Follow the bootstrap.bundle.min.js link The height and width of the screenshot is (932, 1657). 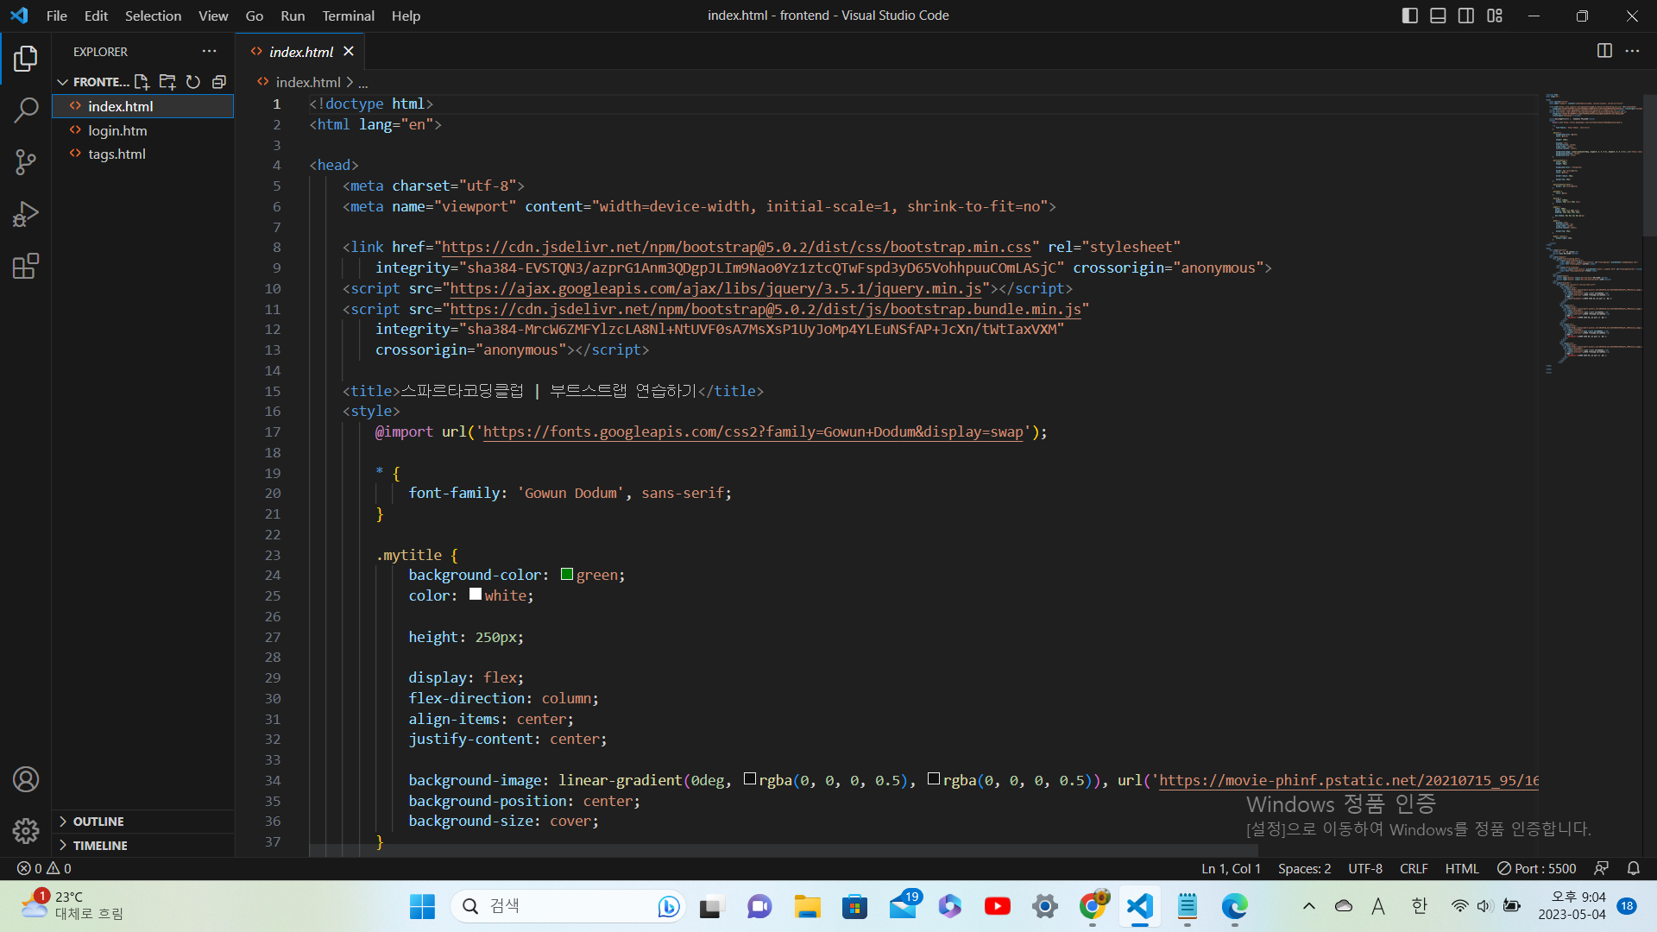765,309
